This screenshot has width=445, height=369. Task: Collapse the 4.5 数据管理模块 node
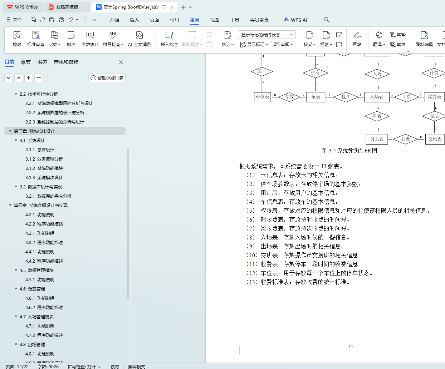click(x=16, y=270)
